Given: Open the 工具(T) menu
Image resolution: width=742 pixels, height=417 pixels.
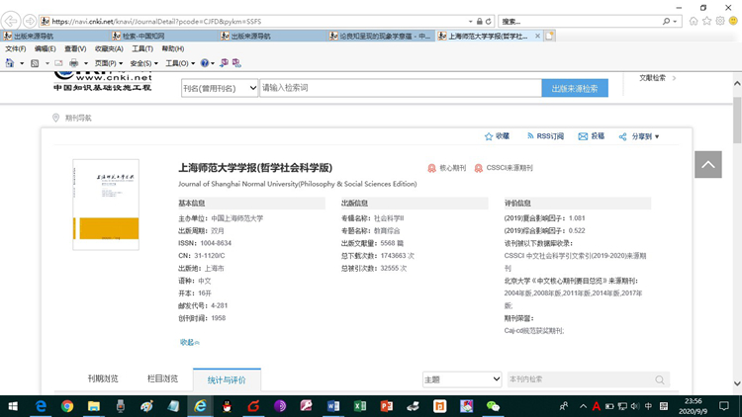Looking at the screenshot, I should [x=142, y=48].
